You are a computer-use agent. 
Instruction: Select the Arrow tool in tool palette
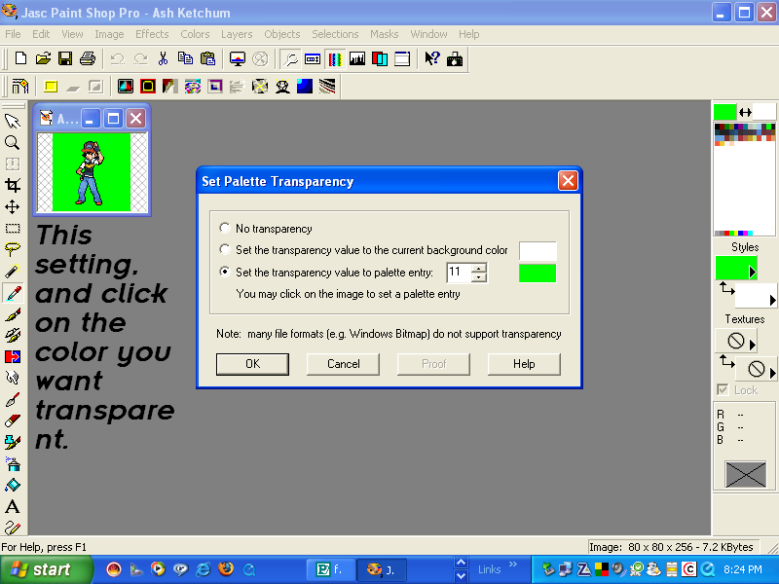13,121
